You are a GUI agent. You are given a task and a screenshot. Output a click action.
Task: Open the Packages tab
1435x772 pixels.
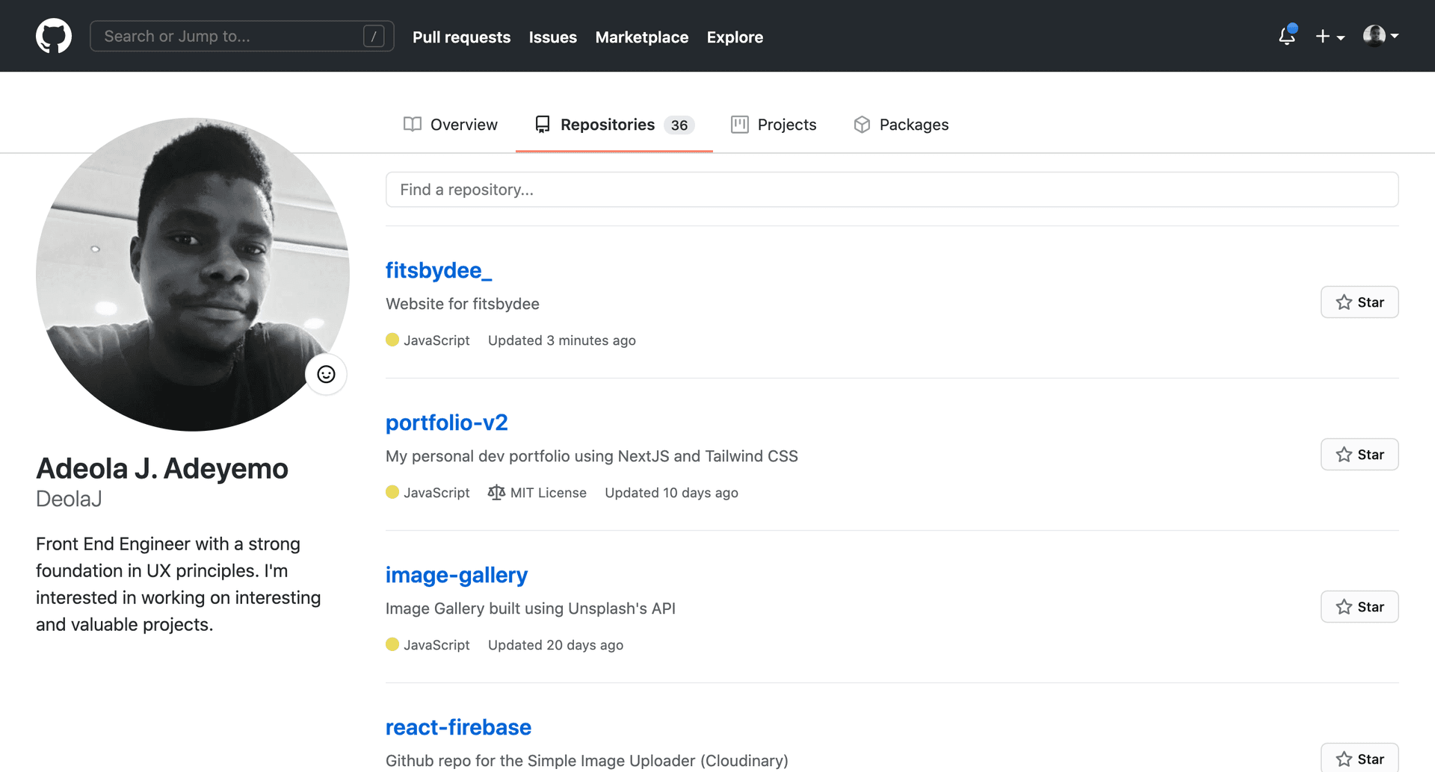pos(901,125)
